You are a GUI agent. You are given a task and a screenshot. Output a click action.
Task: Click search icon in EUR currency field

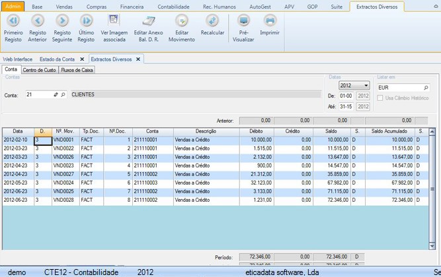[425, 87]
